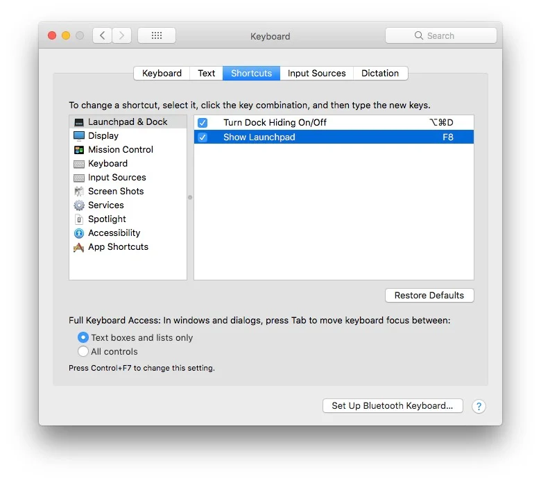Go back with the left chevron
Image resolution: width=541 pixels, height=481 pixels.
pyautogui.click(x=103, y=35)
